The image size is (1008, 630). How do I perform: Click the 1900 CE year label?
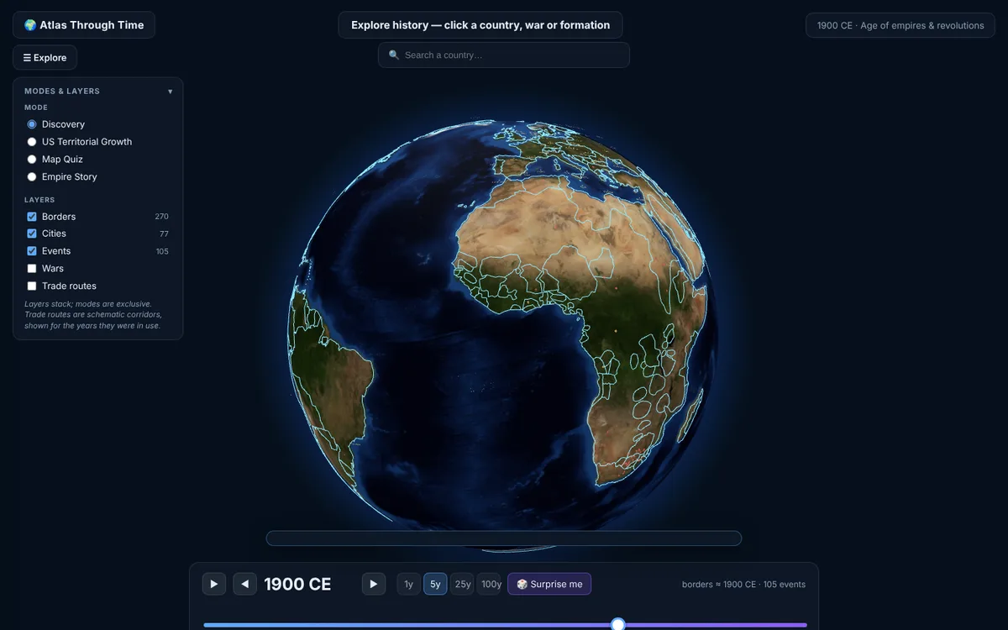click(x=297, y=584)
